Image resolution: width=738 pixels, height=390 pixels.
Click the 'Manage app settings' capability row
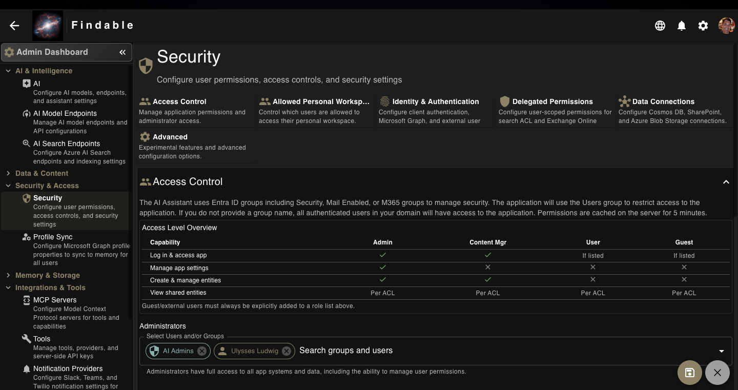click(x=436, y=268)
